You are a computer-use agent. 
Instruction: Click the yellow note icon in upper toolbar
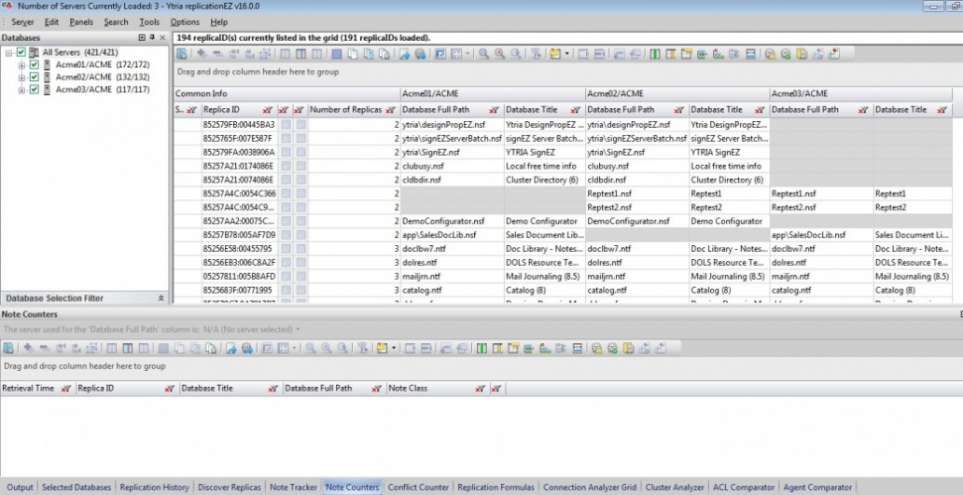pos(555,53)
